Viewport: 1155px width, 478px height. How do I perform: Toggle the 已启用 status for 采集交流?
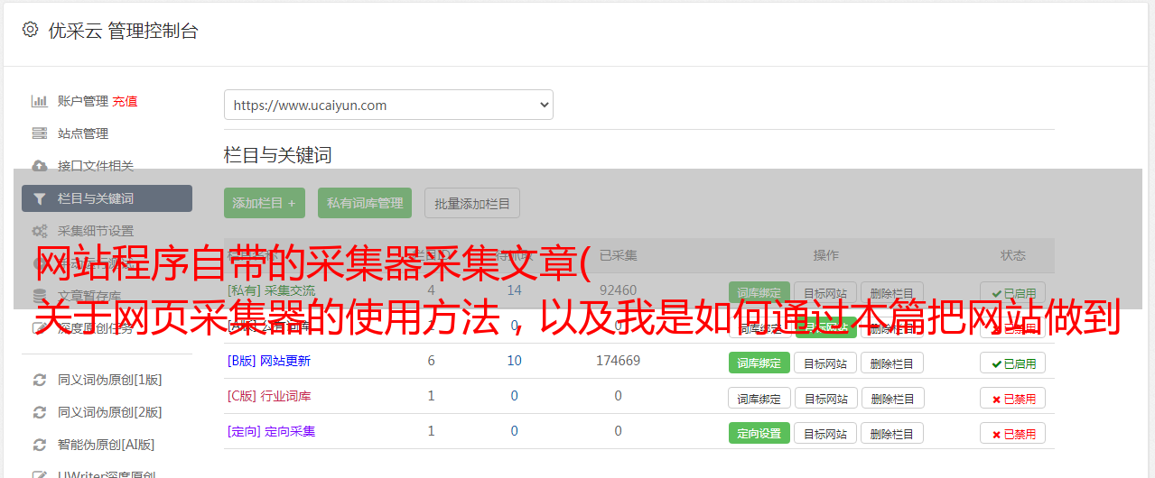click(1013, 293)
